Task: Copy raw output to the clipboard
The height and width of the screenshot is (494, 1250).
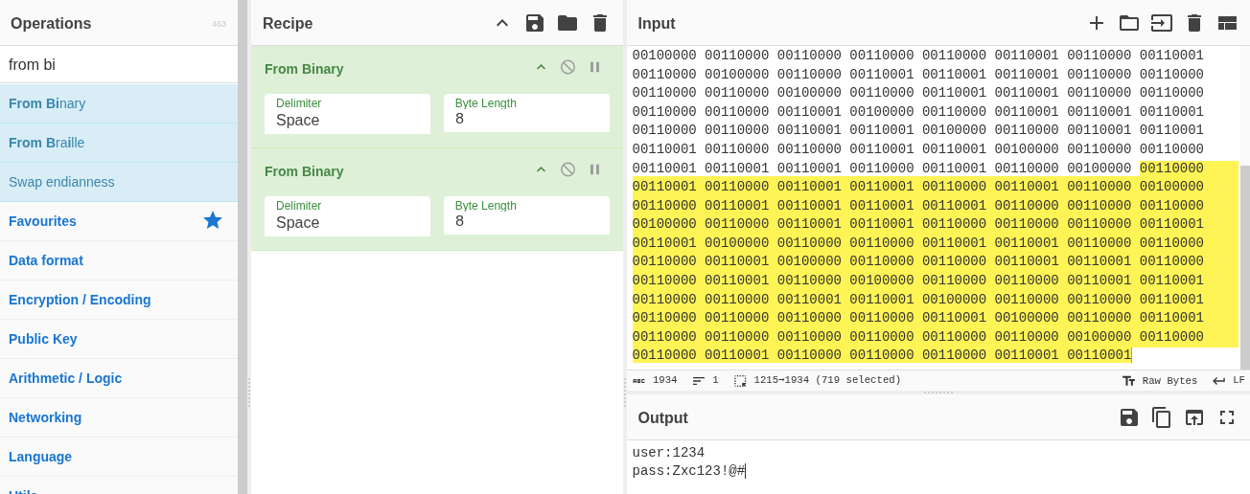Action: 1162,417
